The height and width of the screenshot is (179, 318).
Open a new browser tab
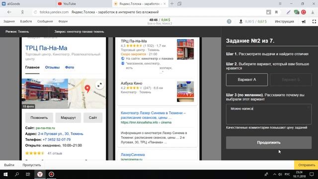click(x=172, y=3)
